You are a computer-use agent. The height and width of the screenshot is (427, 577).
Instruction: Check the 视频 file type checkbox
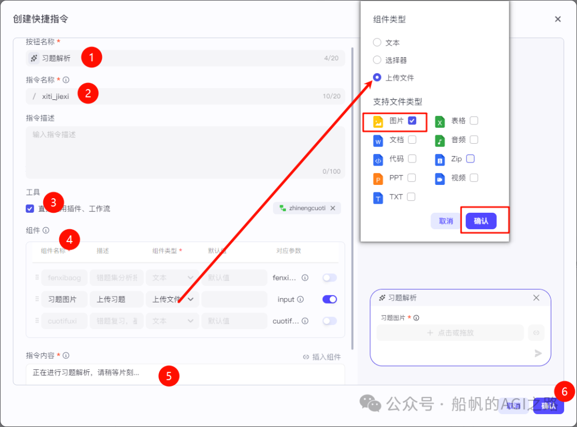[474, 177]
